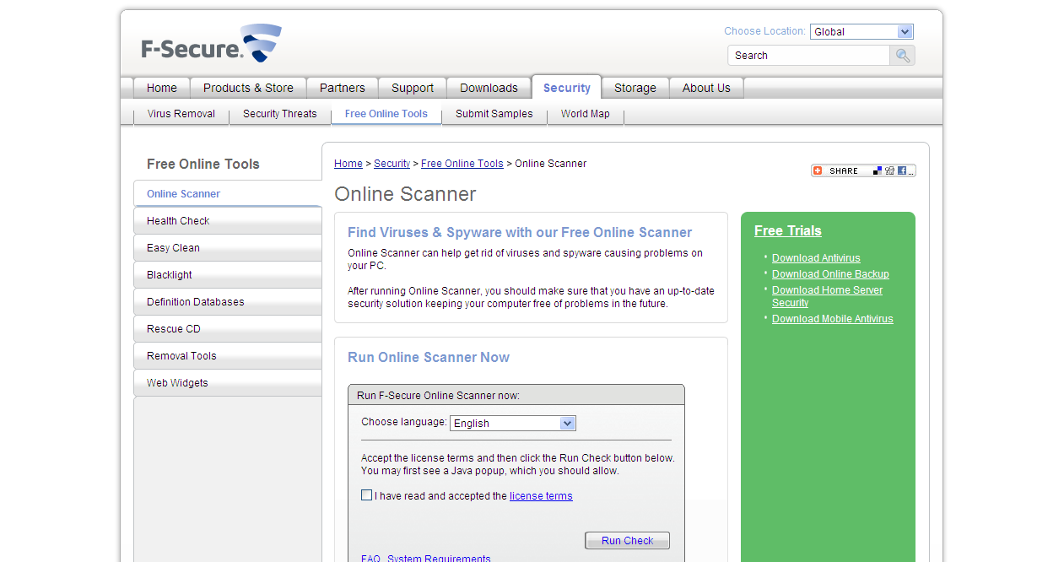Click the 'Online Scanner' page title

coord(405,194)
